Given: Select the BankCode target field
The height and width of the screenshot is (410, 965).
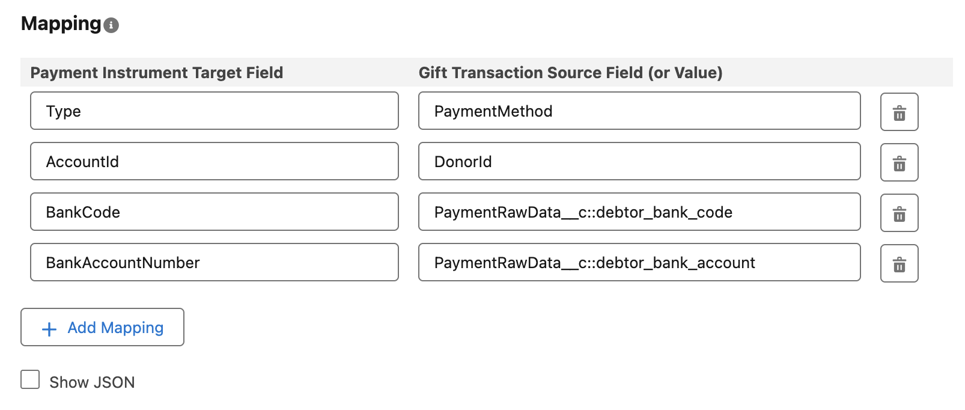Looking at the screenshot, I should pos(215,212).
